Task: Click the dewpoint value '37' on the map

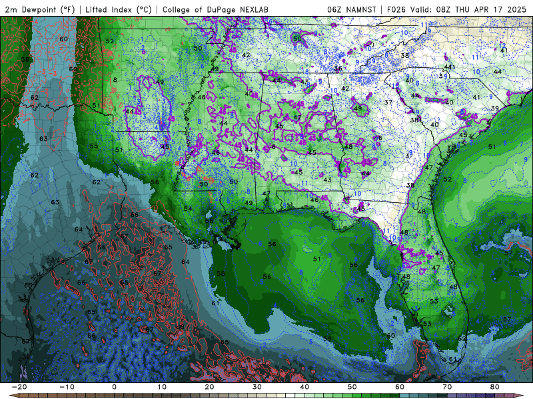Action: coord(388,102)
